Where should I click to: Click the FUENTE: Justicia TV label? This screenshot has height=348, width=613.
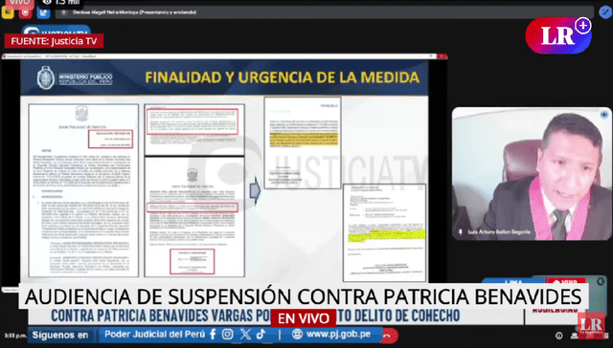pyautogui.click(x=54, y=41)
